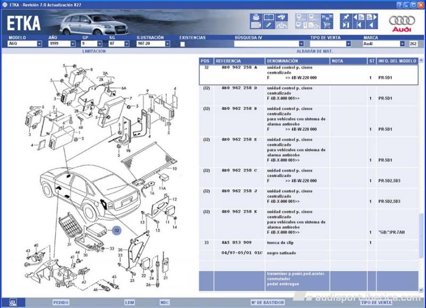Click the handshake icon in the toolbar
The height and width of the screenshot is (308, 426).
(x=282, y=18)
